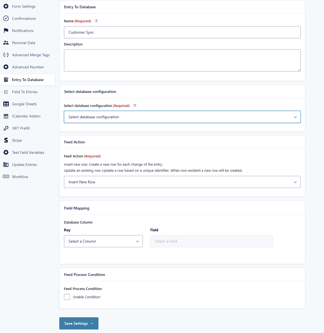
Task: Open the Update Entries settings page
Action: (25, 165)
